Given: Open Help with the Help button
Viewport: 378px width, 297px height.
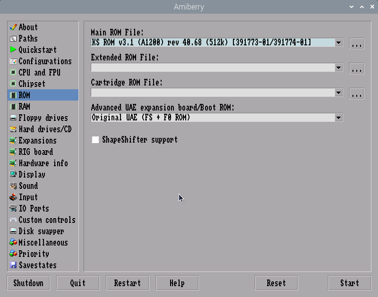Looking at the screenshot, I should [x=177, y=283].
